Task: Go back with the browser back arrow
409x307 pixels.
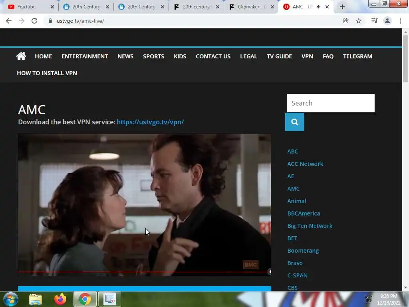Action: click(x=9, y=21)
